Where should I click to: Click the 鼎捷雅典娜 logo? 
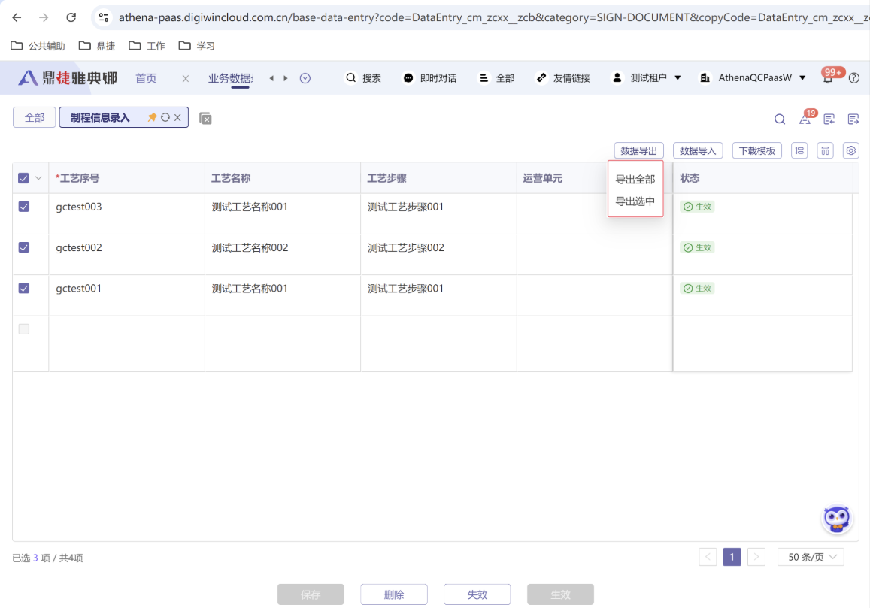[x=68, y=77]
